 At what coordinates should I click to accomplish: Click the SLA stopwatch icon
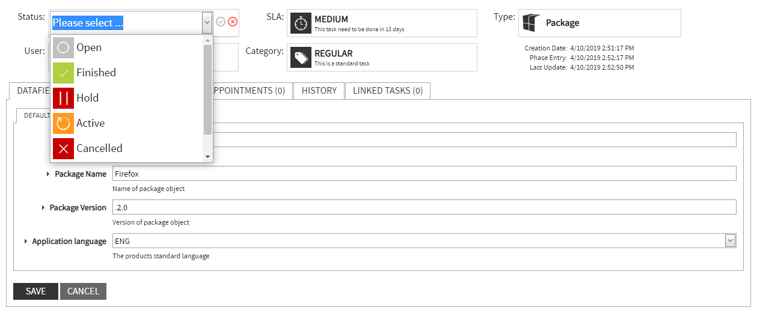pos(301,23)
